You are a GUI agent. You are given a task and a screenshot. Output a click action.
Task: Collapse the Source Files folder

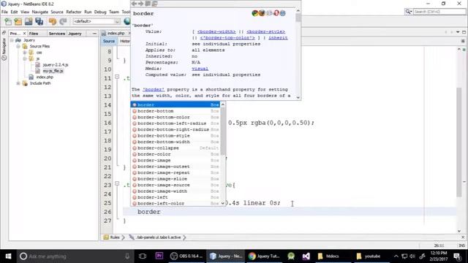[x=18, y=46]
